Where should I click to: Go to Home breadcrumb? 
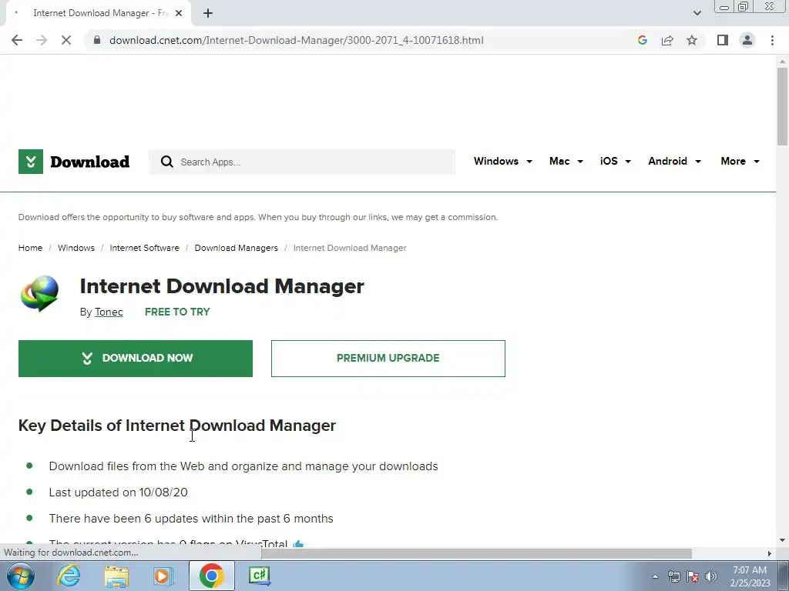click(30, 248)
